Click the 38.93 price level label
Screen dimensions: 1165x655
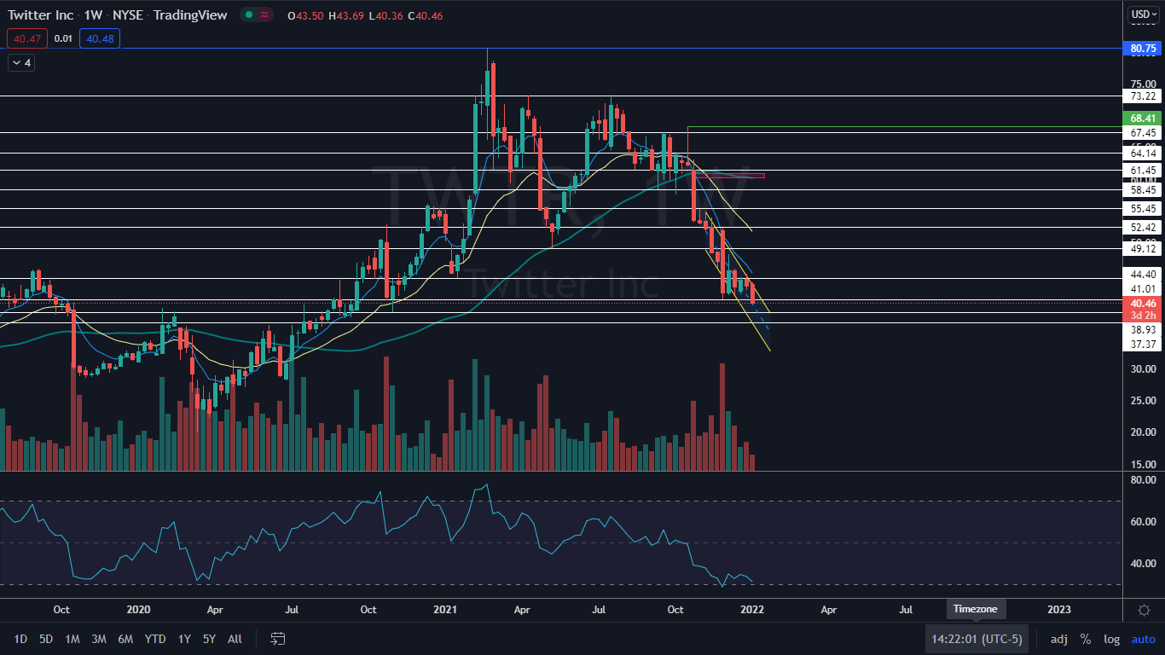[1143, 329]
